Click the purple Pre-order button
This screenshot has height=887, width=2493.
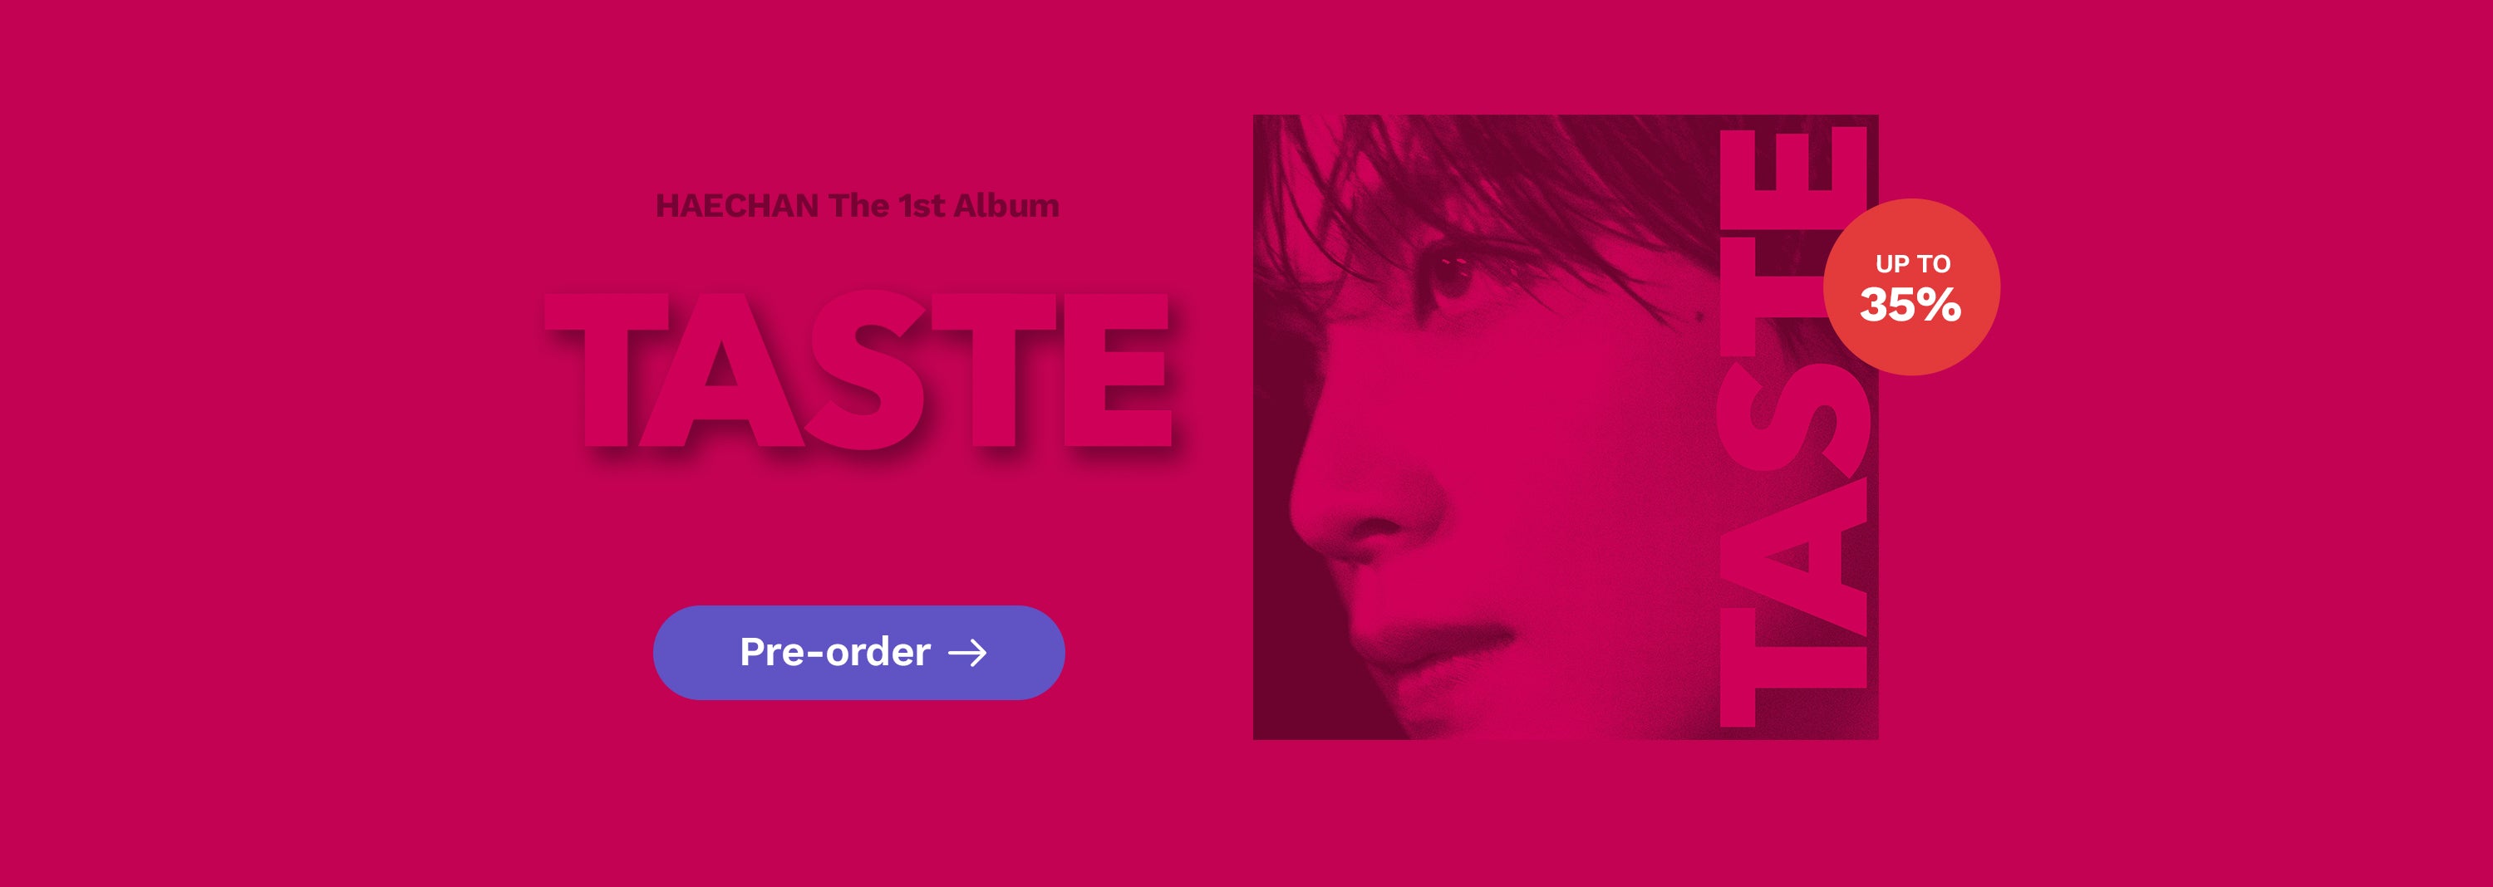pos(858,653)
